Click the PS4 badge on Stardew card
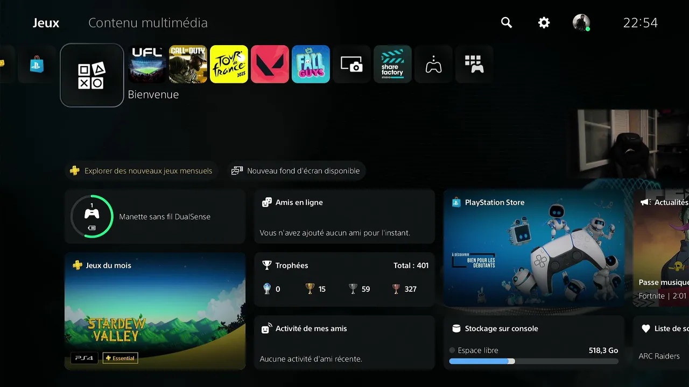Viewport: 689px width, 387px height. (85, 358)
